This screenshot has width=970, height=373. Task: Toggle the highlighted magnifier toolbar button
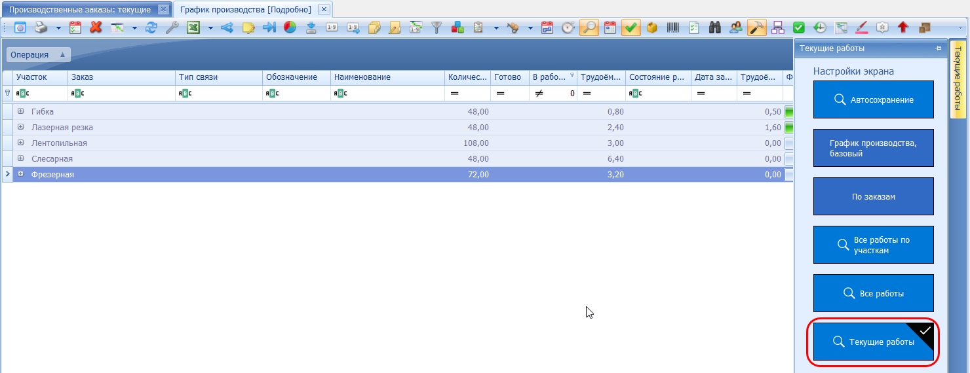[589, 27]
